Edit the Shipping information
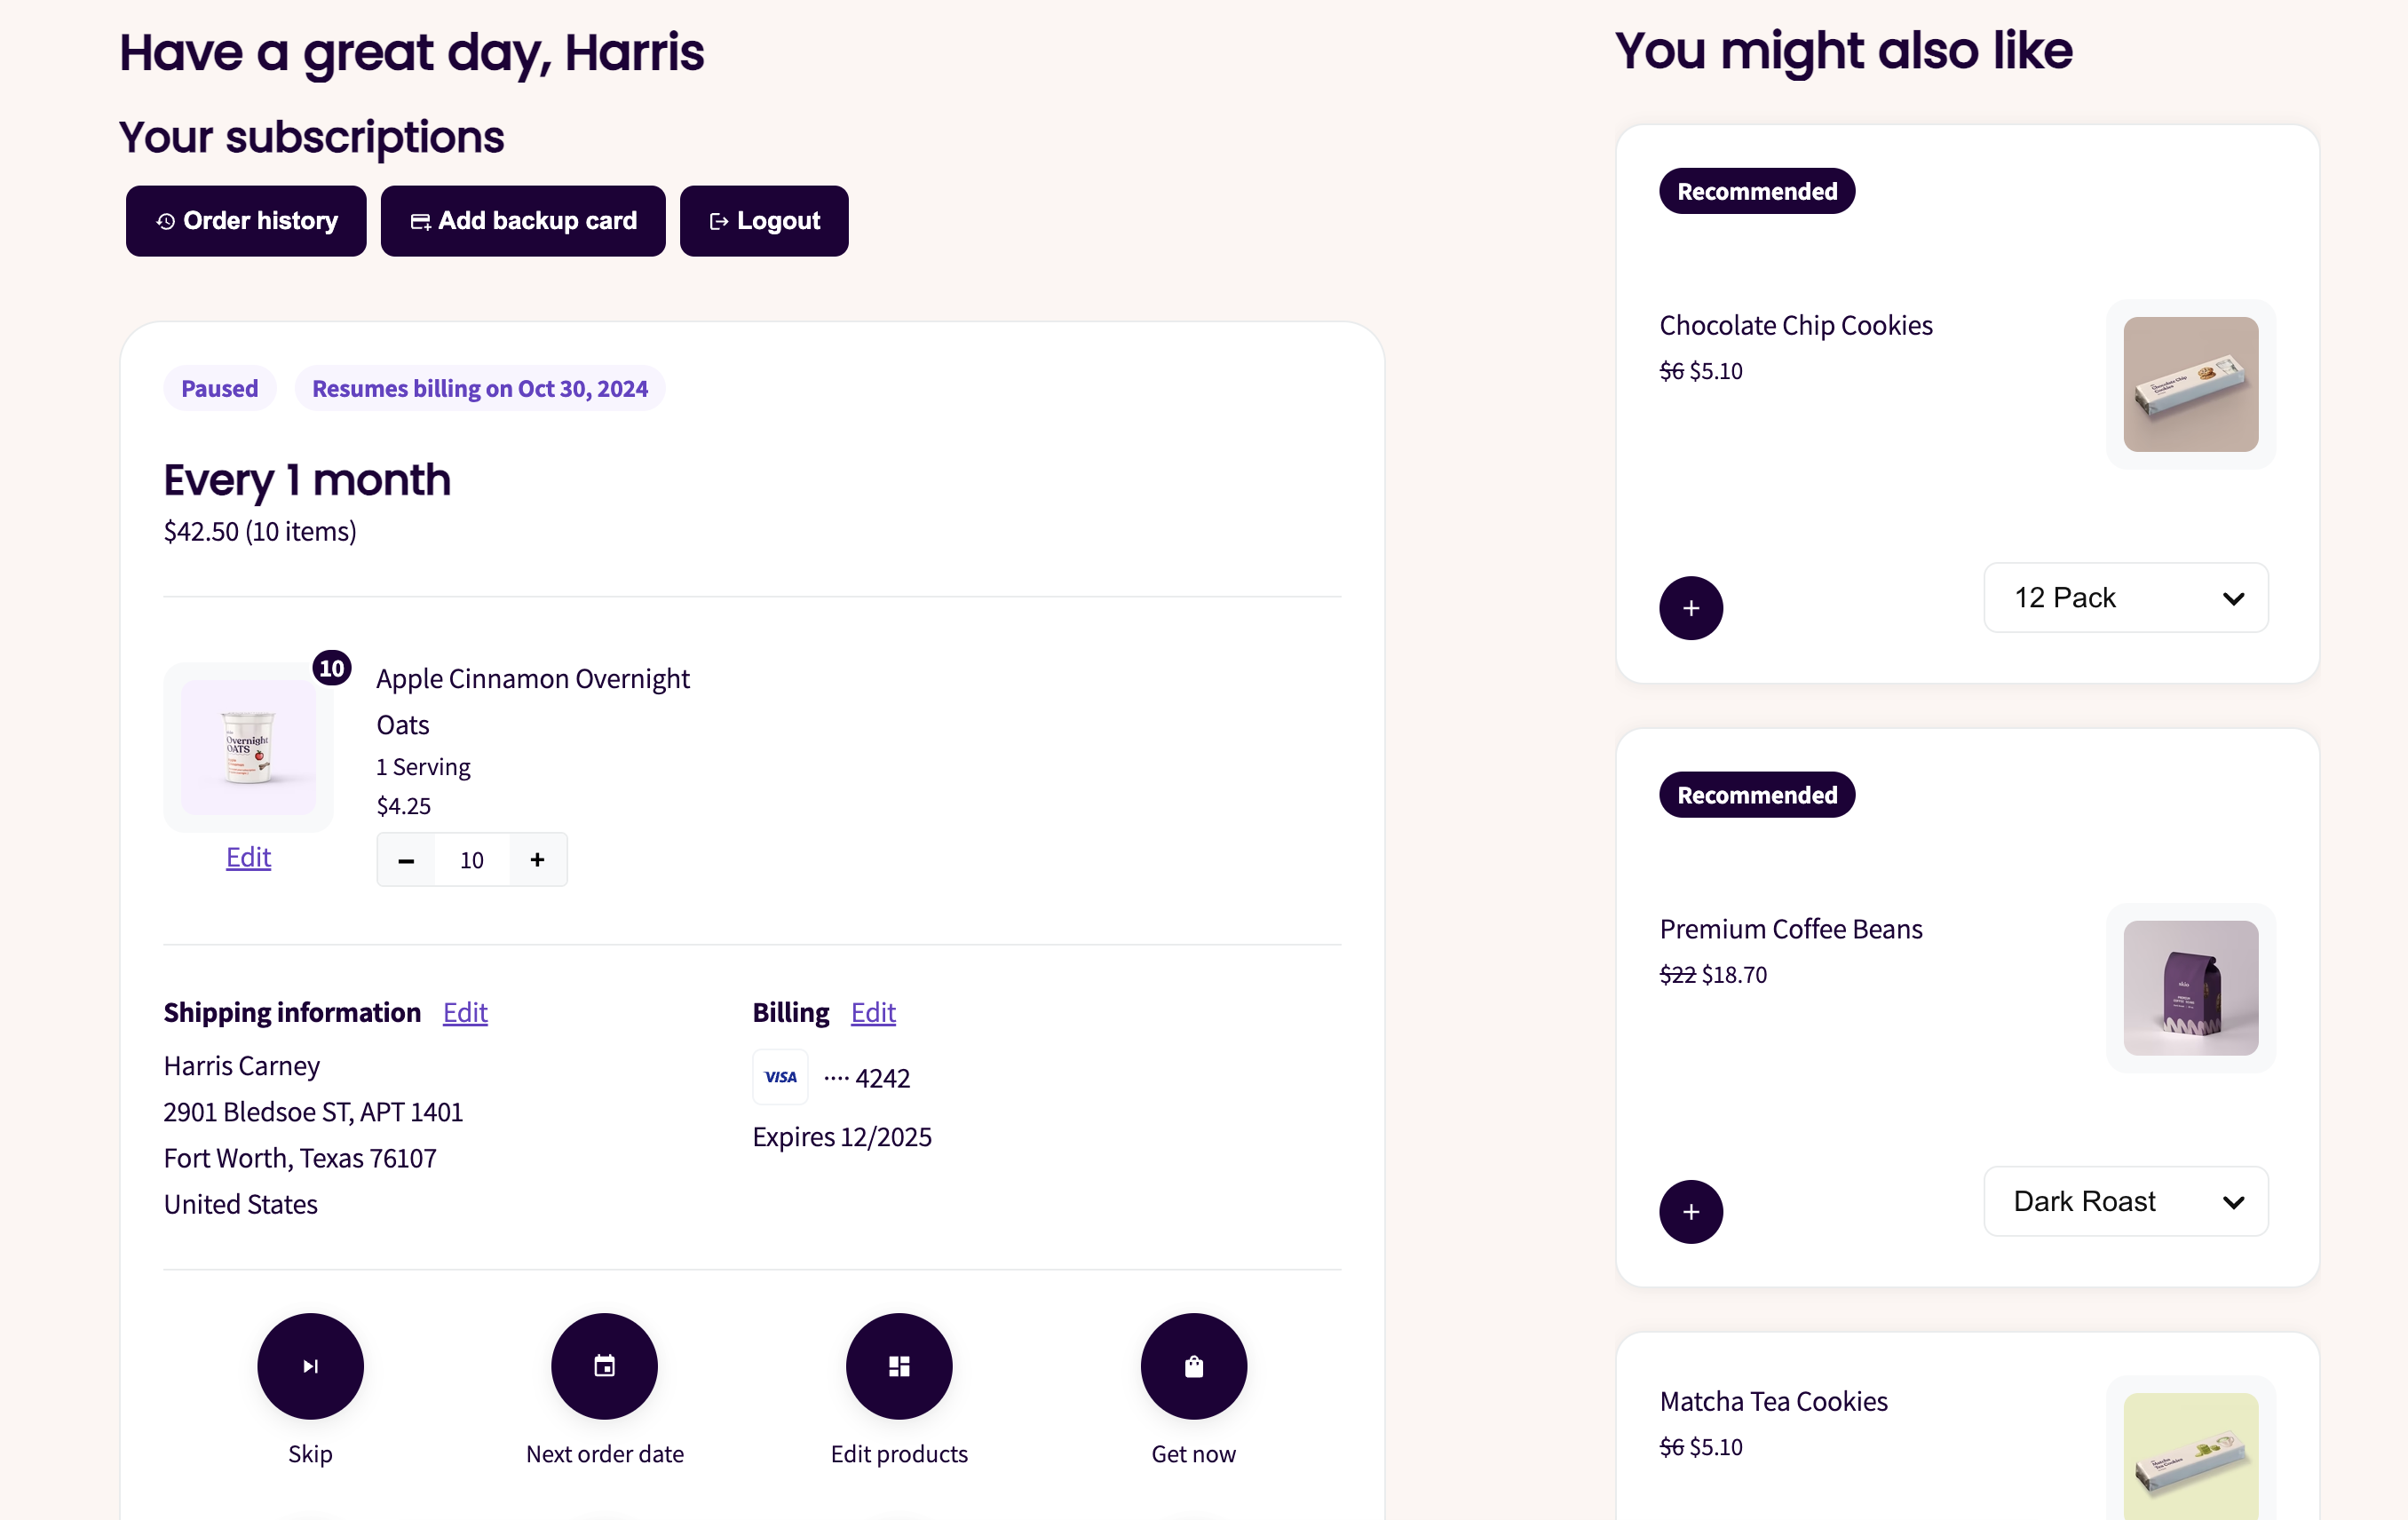Image resolution: width=2408 pixels, height=1520 pixels. click(x=465, y=1012)
